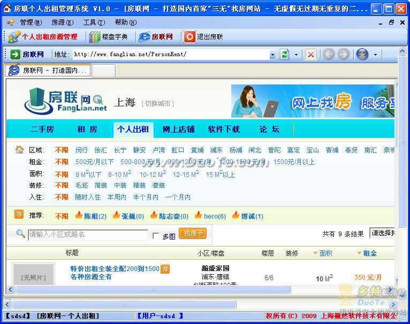Image resolution: width=410 pixels, height=324 pixels.
Task: Restore the inner MDI child window
Action: pyautogui.click(x=391, y=22)
